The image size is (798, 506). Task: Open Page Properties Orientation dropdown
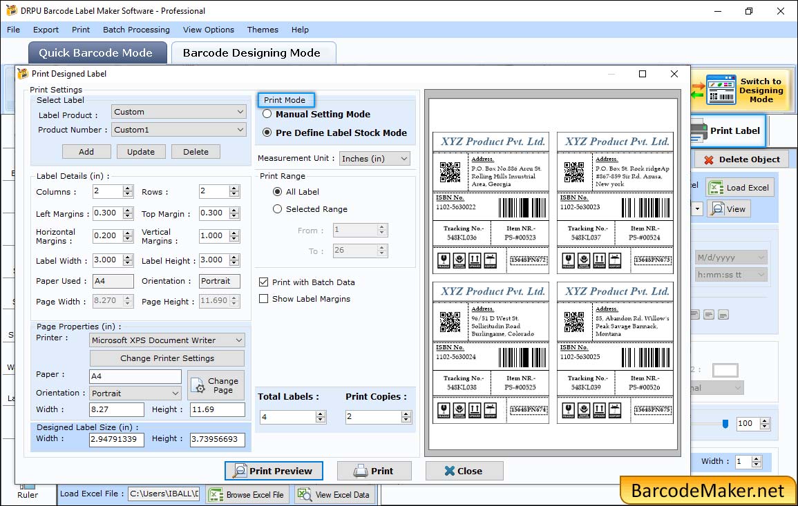click(x=135, y=393)
